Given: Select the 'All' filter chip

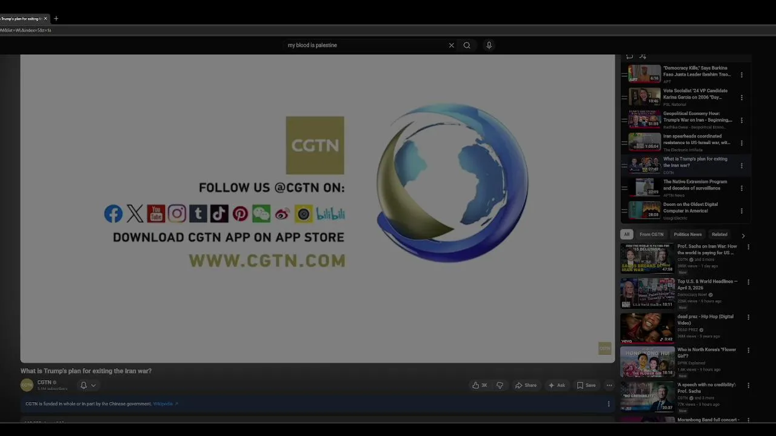Looking at the screenshot, I should pos(627,234).
